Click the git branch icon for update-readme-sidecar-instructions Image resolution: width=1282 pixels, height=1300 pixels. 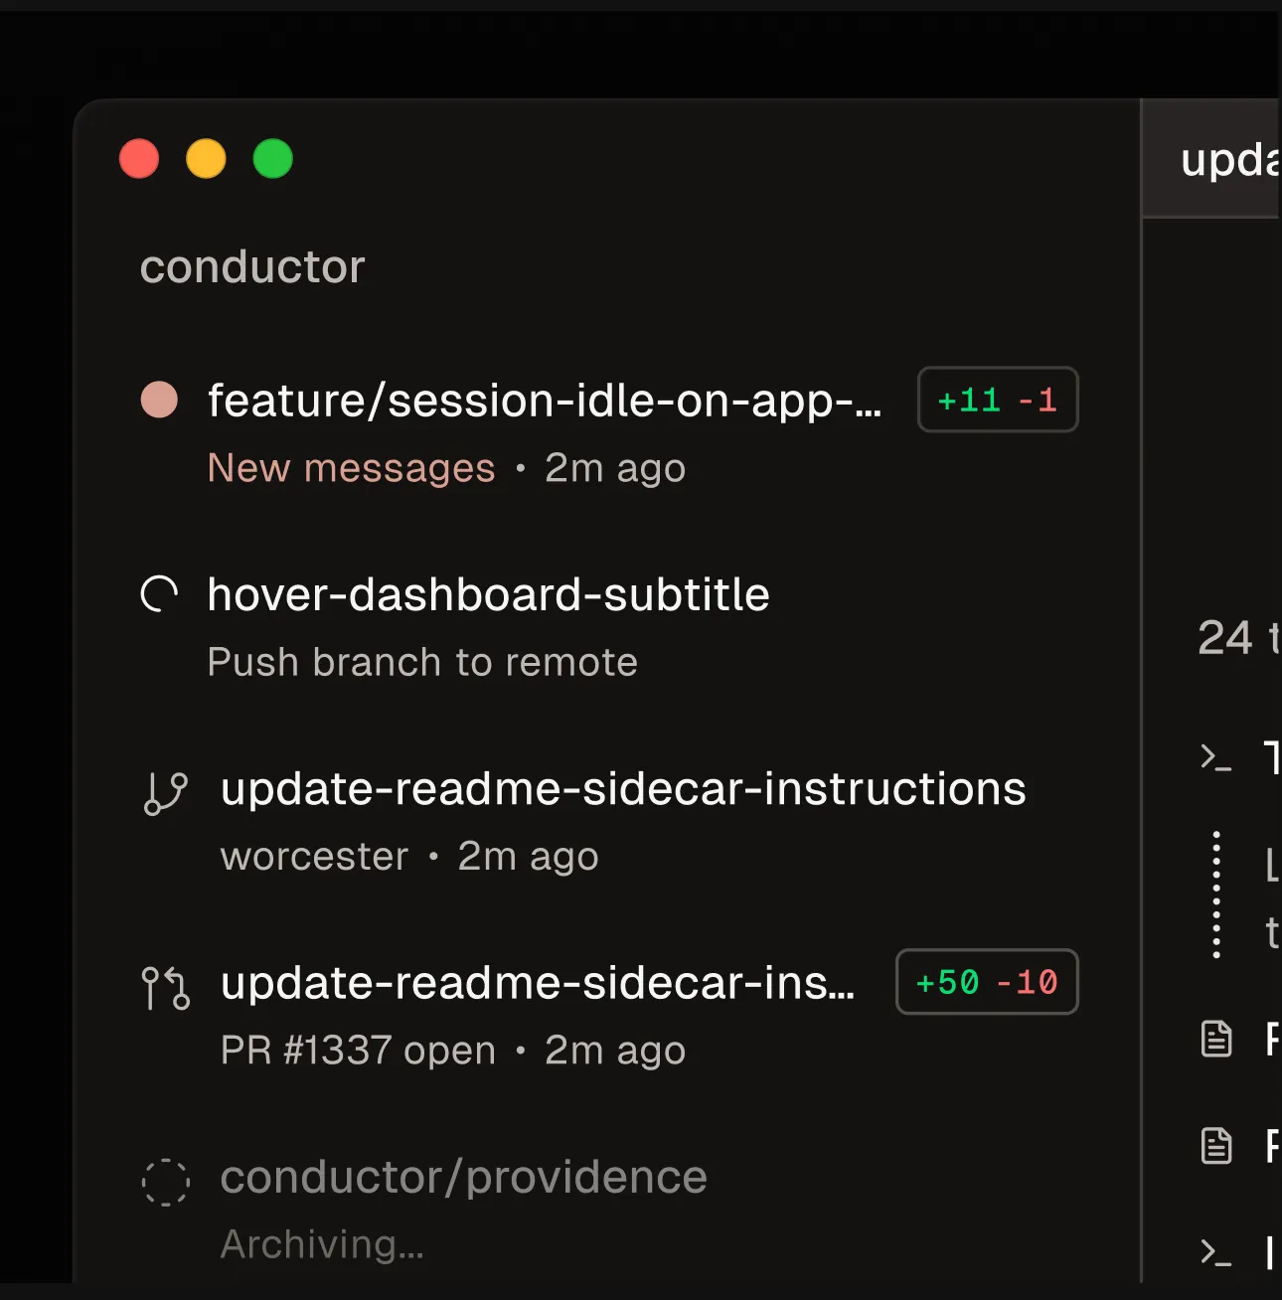165,793
